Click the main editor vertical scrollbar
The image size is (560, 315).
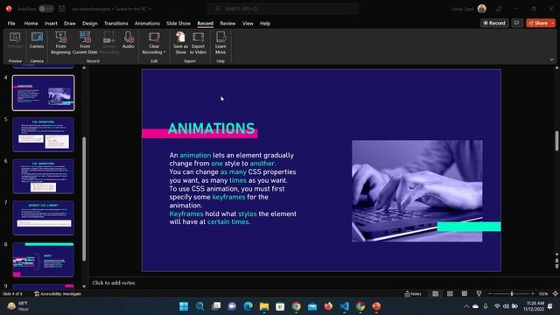point(556,141)
